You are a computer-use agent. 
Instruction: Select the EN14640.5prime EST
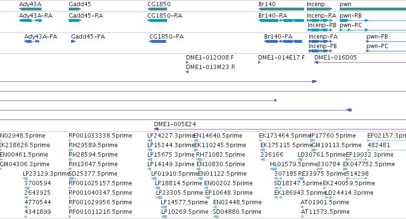point(219,136)
